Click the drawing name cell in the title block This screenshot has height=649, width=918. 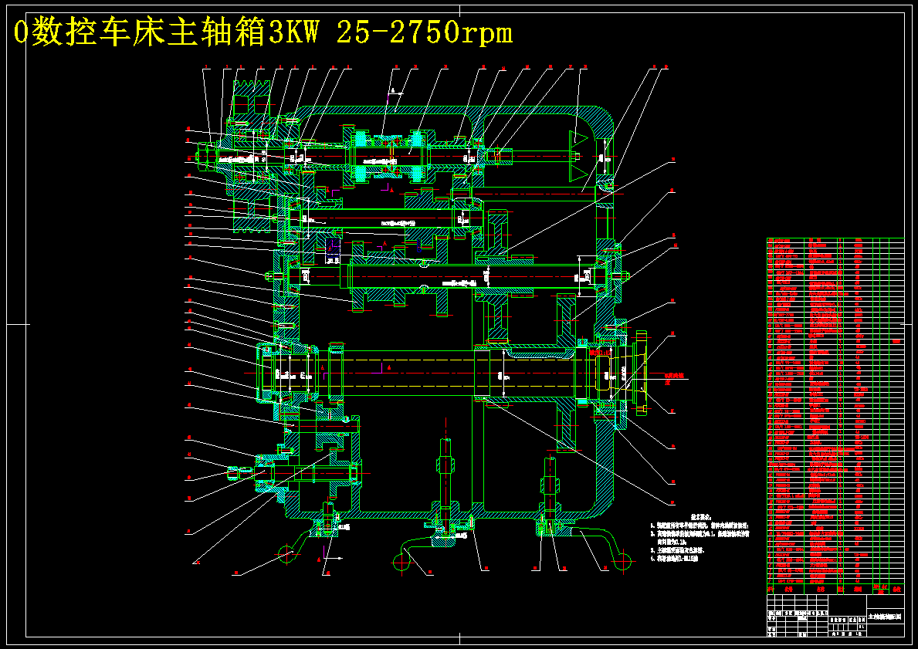[x=885, y=617]
